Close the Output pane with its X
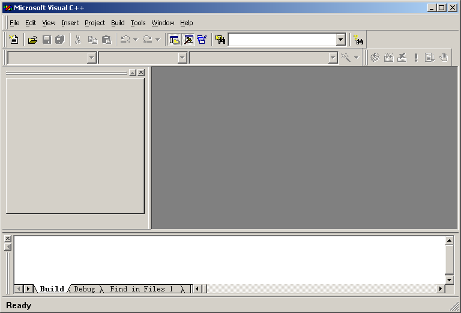The image size is (461, 313). tap(8, 239)
